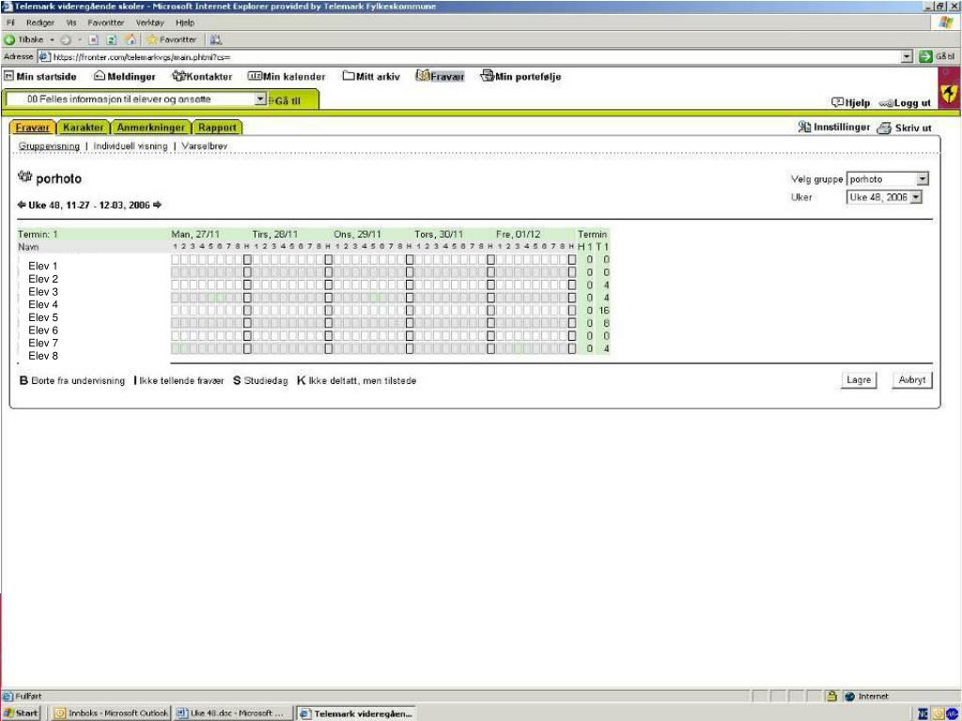Go to previous week using left arrow

pos(22,205)
